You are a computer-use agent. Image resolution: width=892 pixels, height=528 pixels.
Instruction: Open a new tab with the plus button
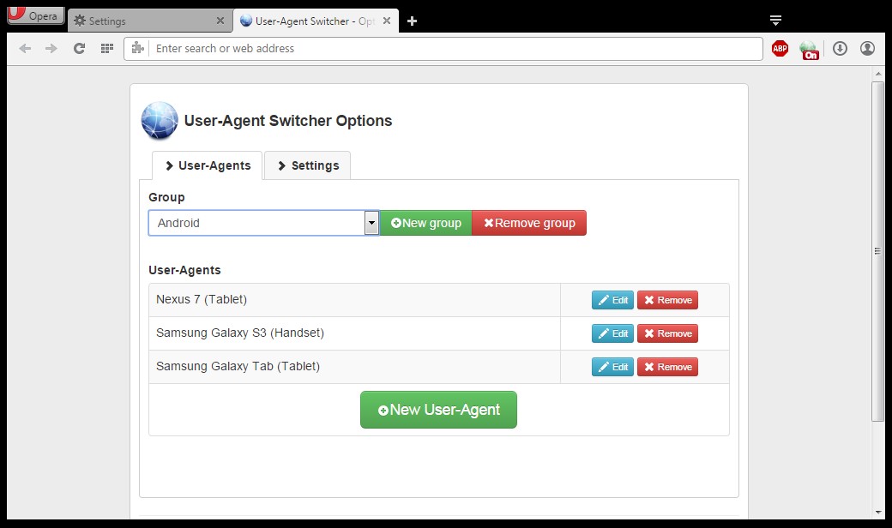click(413, 21)
